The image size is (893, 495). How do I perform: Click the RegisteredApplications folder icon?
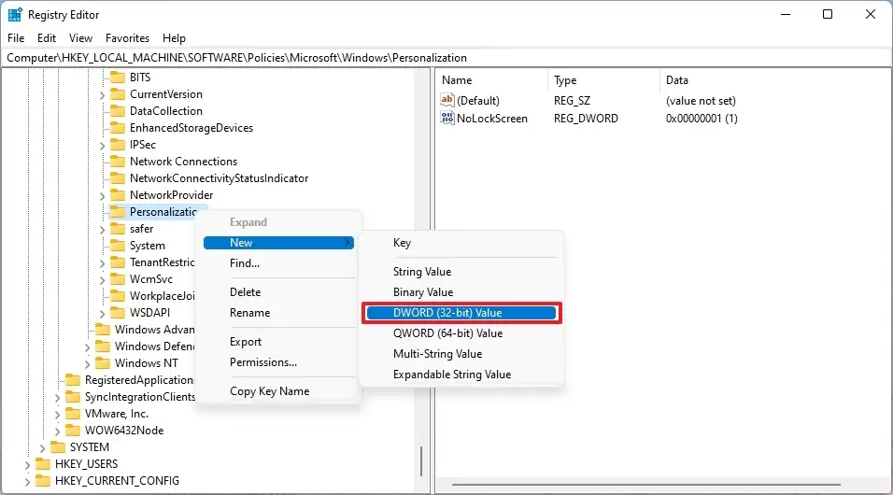coord(72,379)
